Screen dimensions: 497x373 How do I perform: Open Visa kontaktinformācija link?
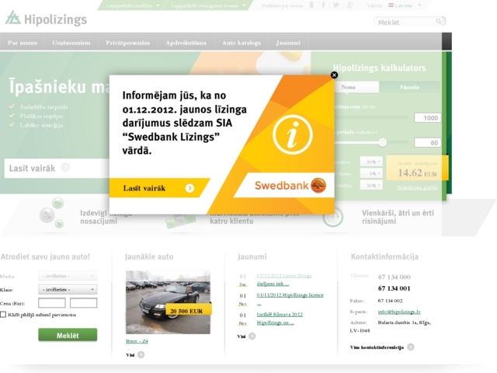click(377, 347)
